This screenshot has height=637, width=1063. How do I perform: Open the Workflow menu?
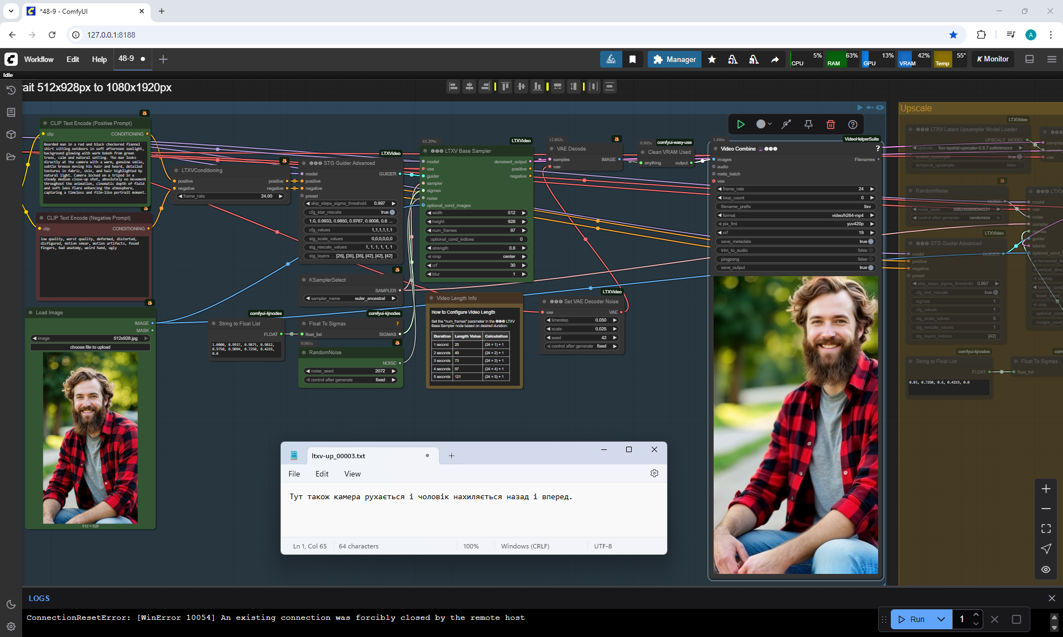[39, 59]
